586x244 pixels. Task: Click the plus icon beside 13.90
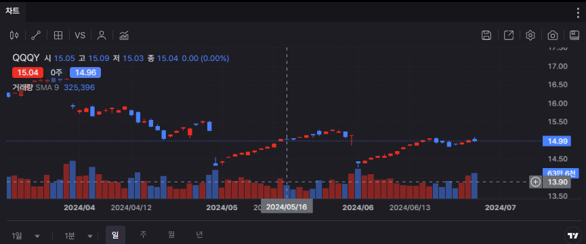[536, 182]
